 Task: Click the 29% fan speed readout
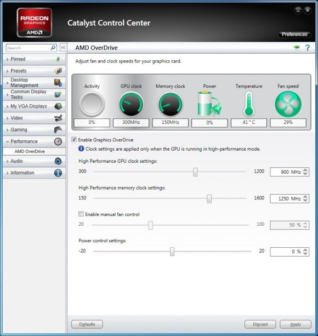[x=288, y=123]
